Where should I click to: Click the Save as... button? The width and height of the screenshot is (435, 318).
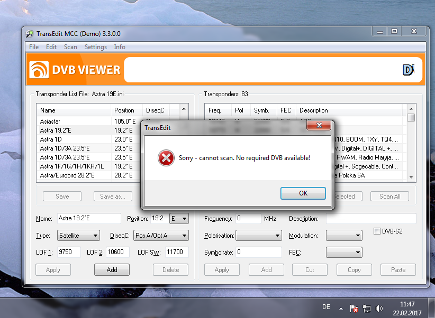[x=113, y=197]
